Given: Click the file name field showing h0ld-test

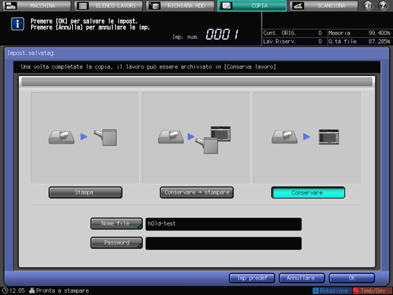Looking at the screenshot, I should (x=223, y=224).
